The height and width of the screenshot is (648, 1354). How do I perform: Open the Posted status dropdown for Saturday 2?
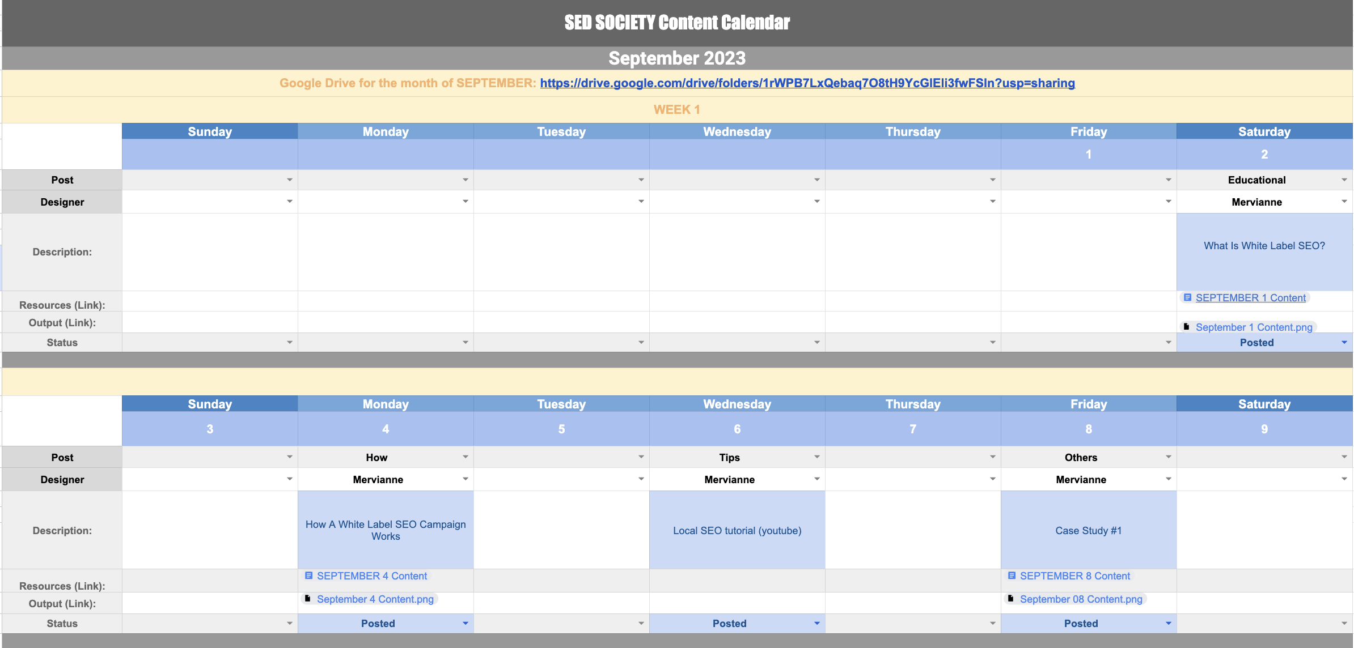pyautogui.click(x=1344, y=343)
